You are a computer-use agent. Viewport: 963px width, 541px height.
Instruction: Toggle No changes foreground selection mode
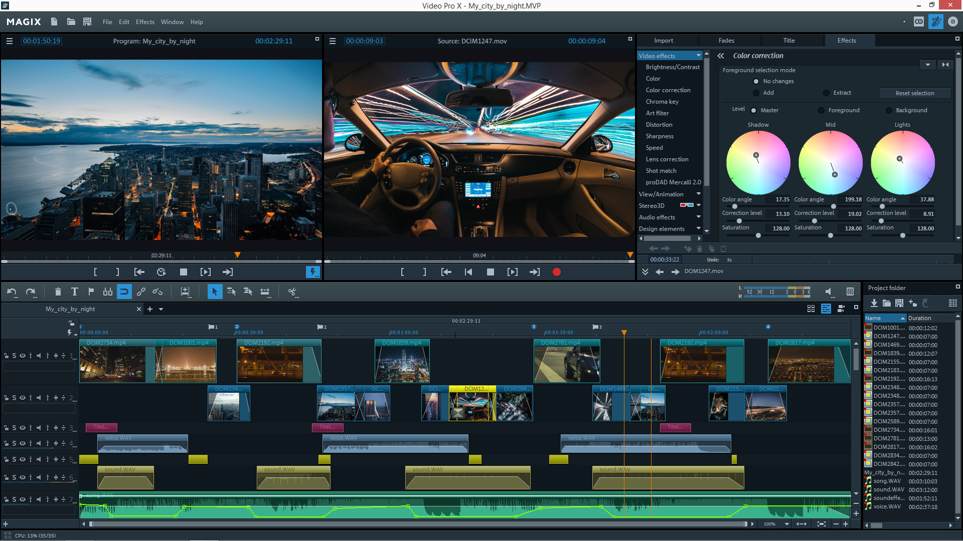pos(756,81)
